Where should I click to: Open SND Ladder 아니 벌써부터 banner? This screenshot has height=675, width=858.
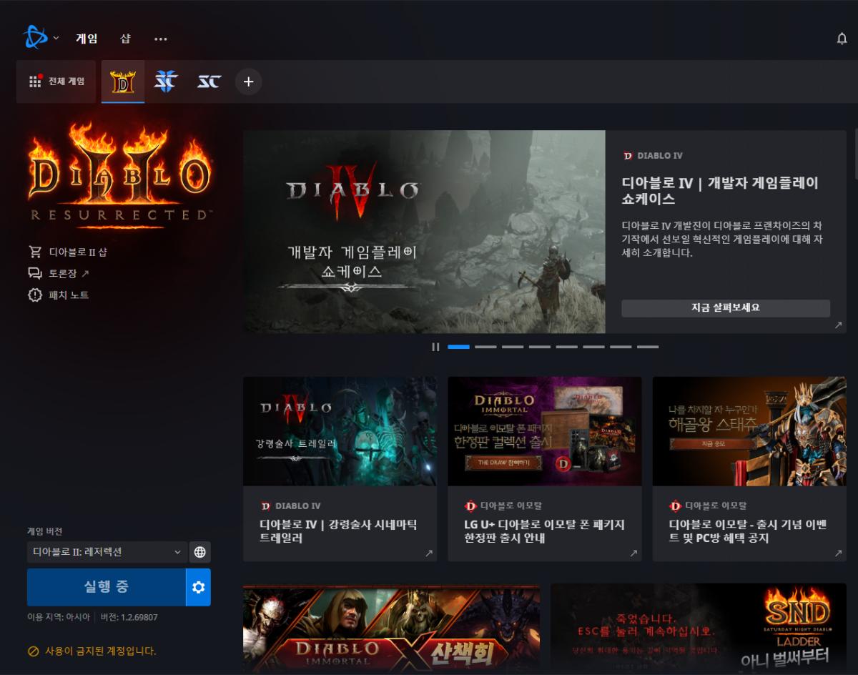[x=699, y=629]
